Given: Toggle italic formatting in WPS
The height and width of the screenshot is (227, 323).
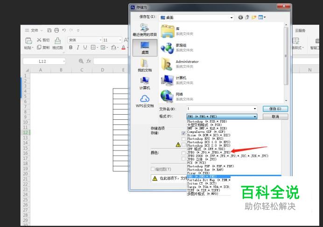Looking at the screenshot, I should [x=78, y=48].
